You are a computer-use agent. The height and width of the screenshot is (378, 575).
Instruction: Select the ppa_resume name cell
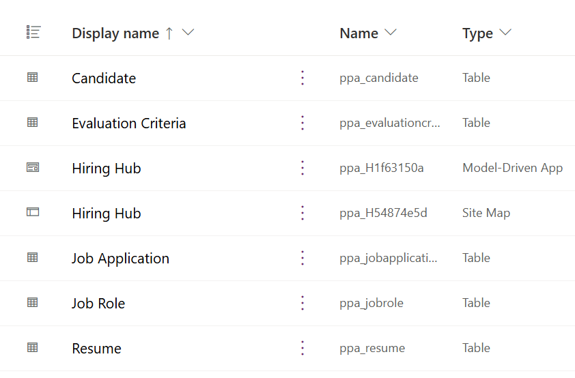(x=372, y=348)
